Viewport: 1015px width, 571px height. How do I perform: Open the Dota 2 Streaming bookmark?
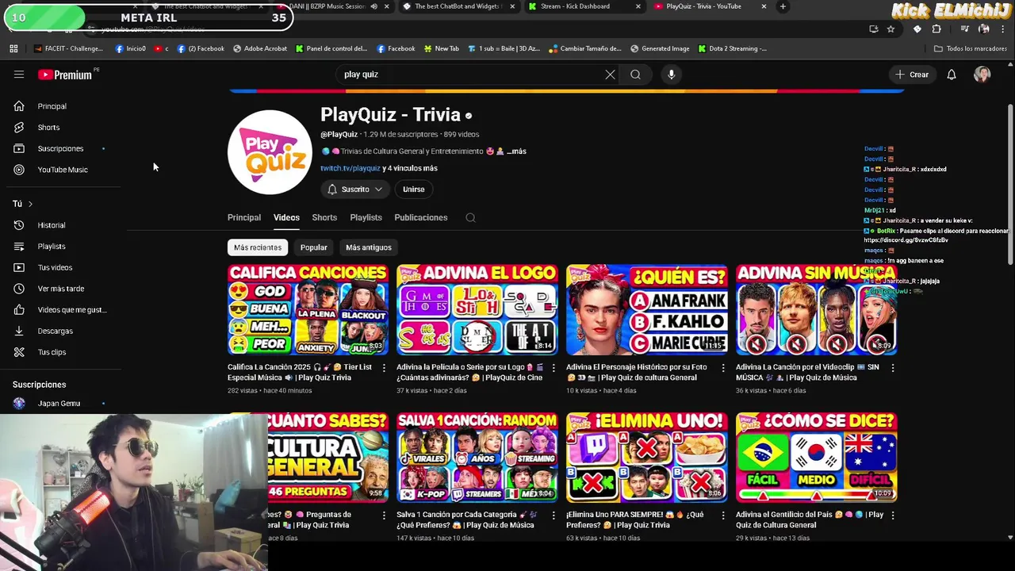click(732, 48)
